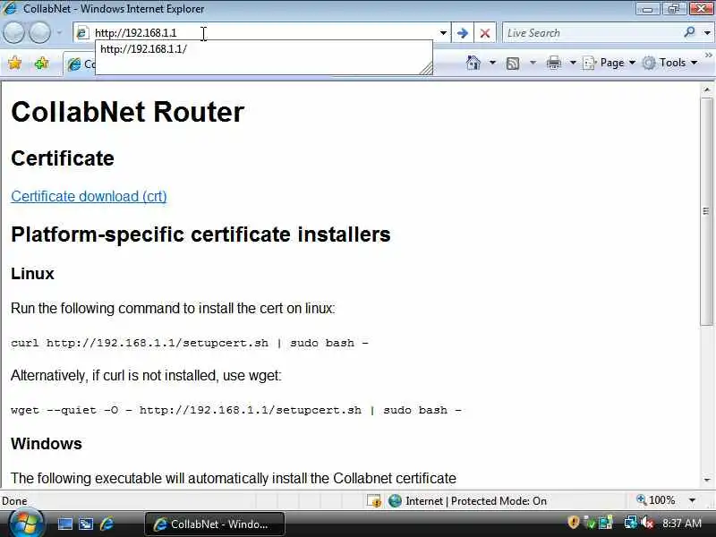Click the popup blocker status bar icon

[x=374, y=501]
